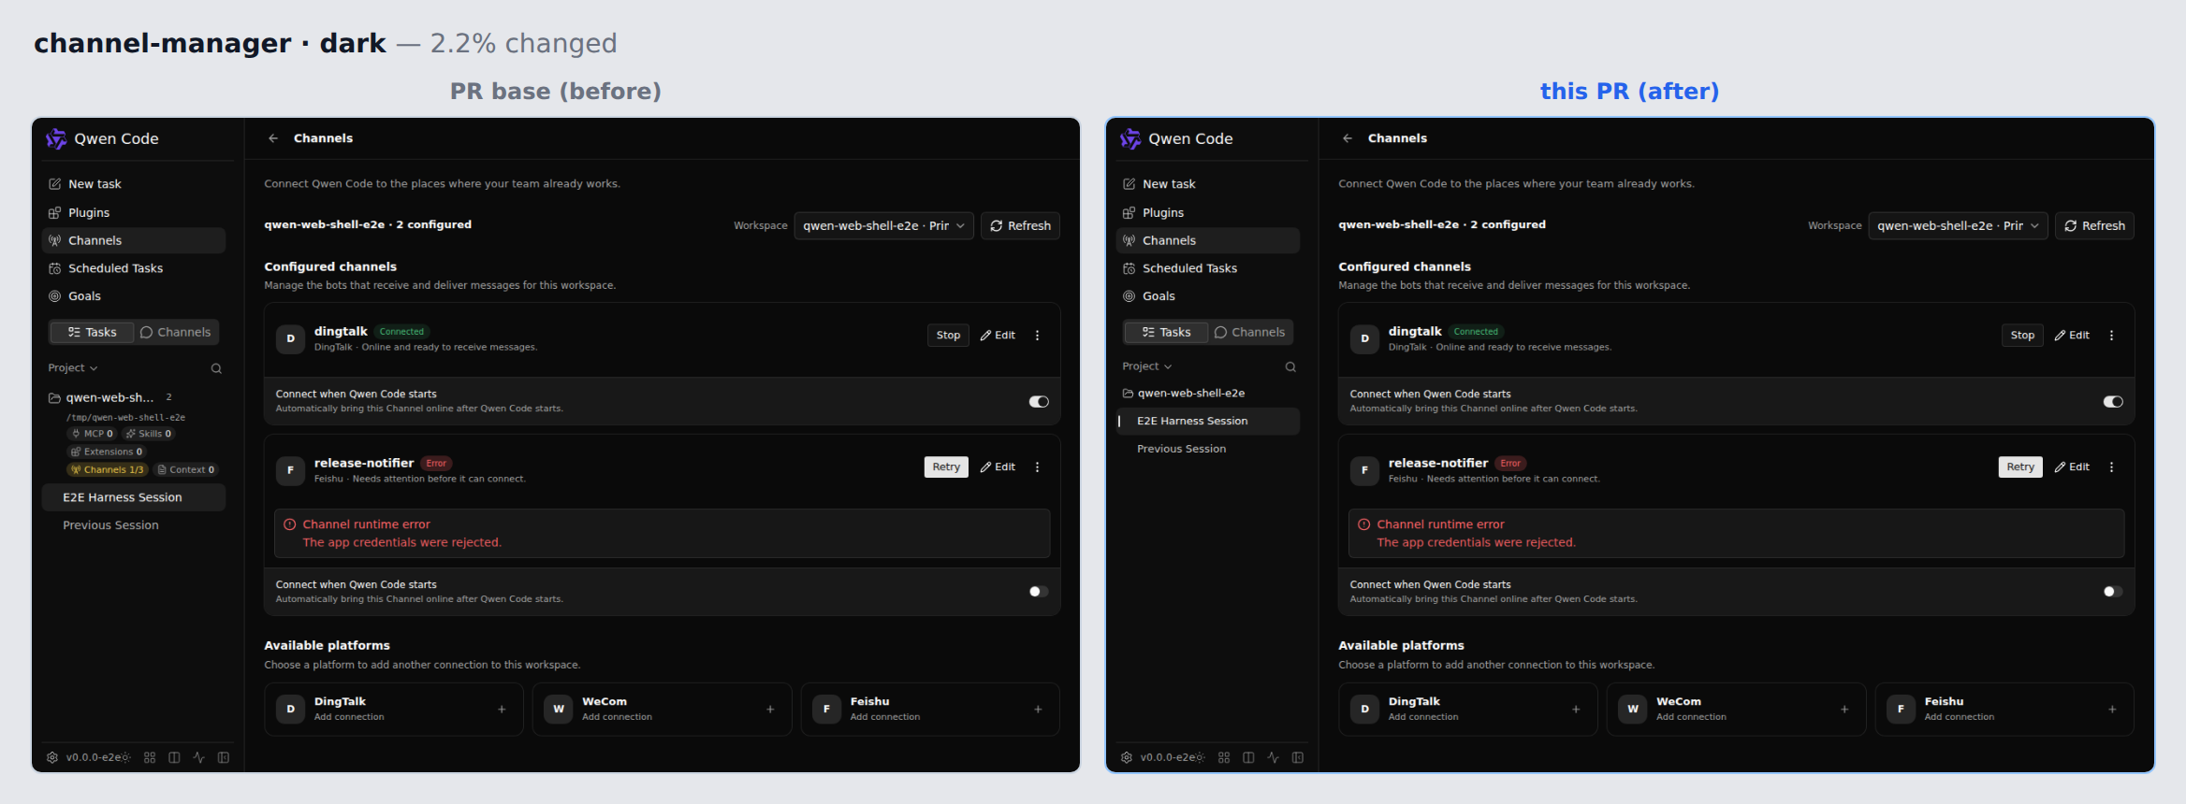Click the Skills 0 chip in the before panel sidebar
Viewport: 2186px width, 804px height.
[149, 434]
